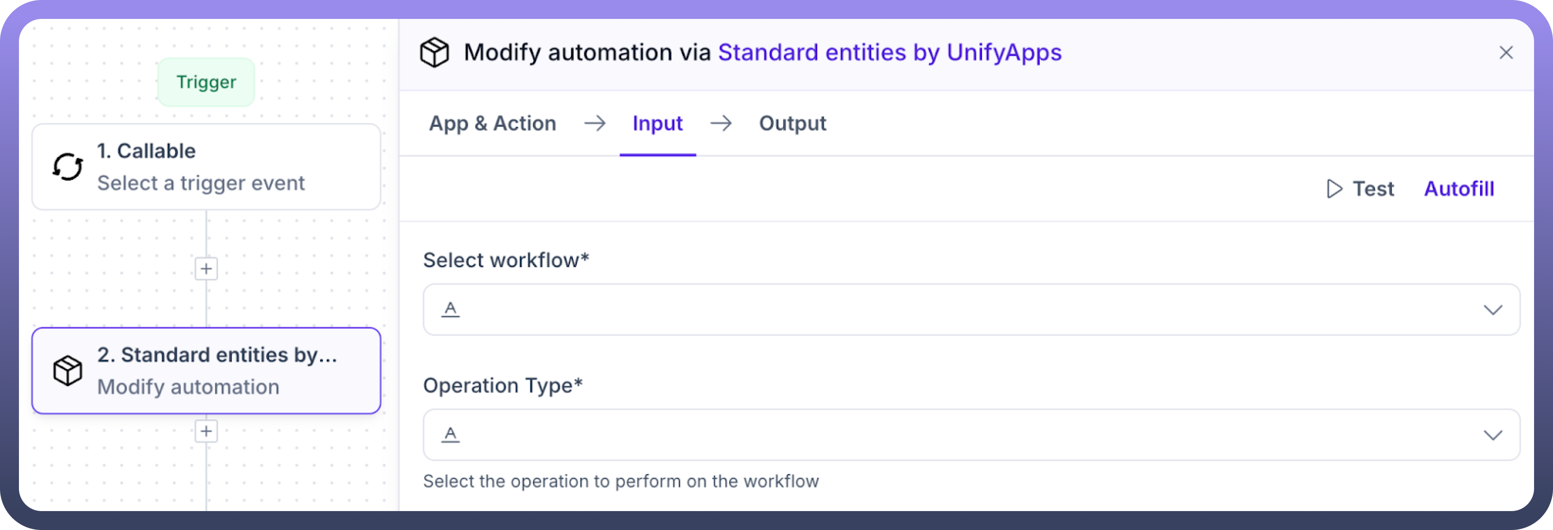The width and height of the screenshot is (1553, 530).
Task: Click the cube icon in panel header
Action: [x=434, y=53]
